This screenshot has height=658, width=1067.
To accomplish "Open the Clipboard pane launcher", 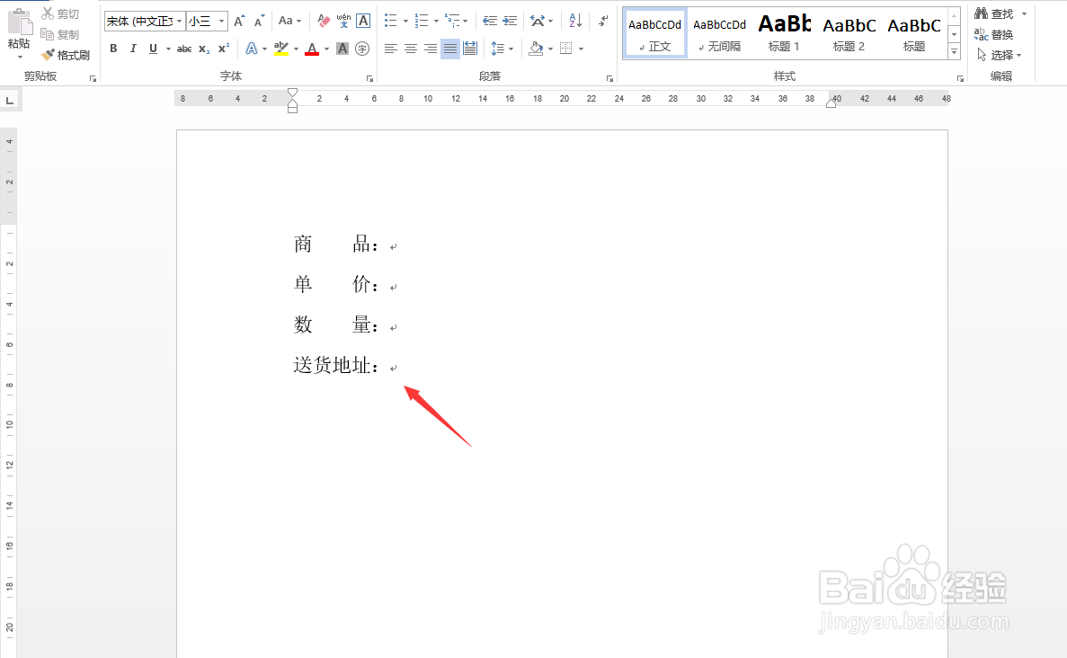I will [x=93, y=78].
